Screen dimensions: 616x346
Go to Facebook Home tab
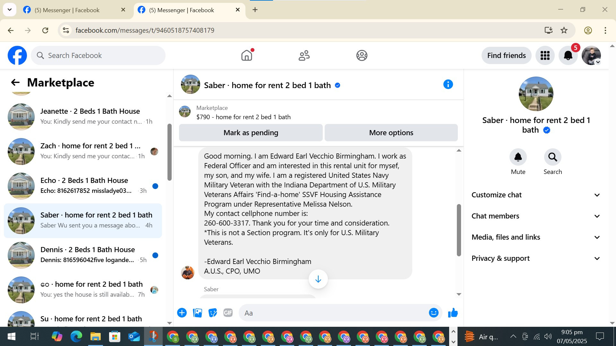[x=246, y=55]
